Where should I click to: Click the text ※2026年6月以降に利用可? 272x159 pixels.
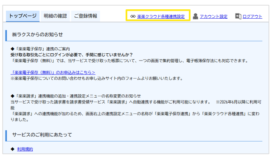pyautogui.click(x=238, y=102)
